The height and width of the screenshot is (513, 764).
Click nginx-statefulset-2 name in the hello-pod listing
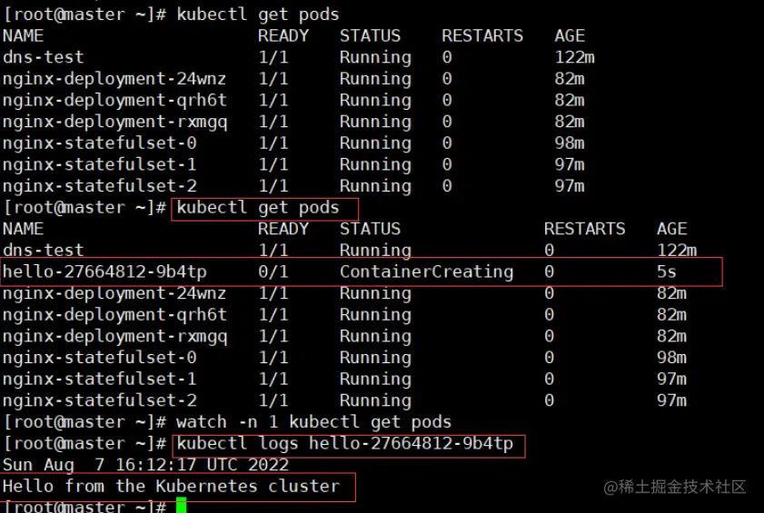[x=99, y=400]
